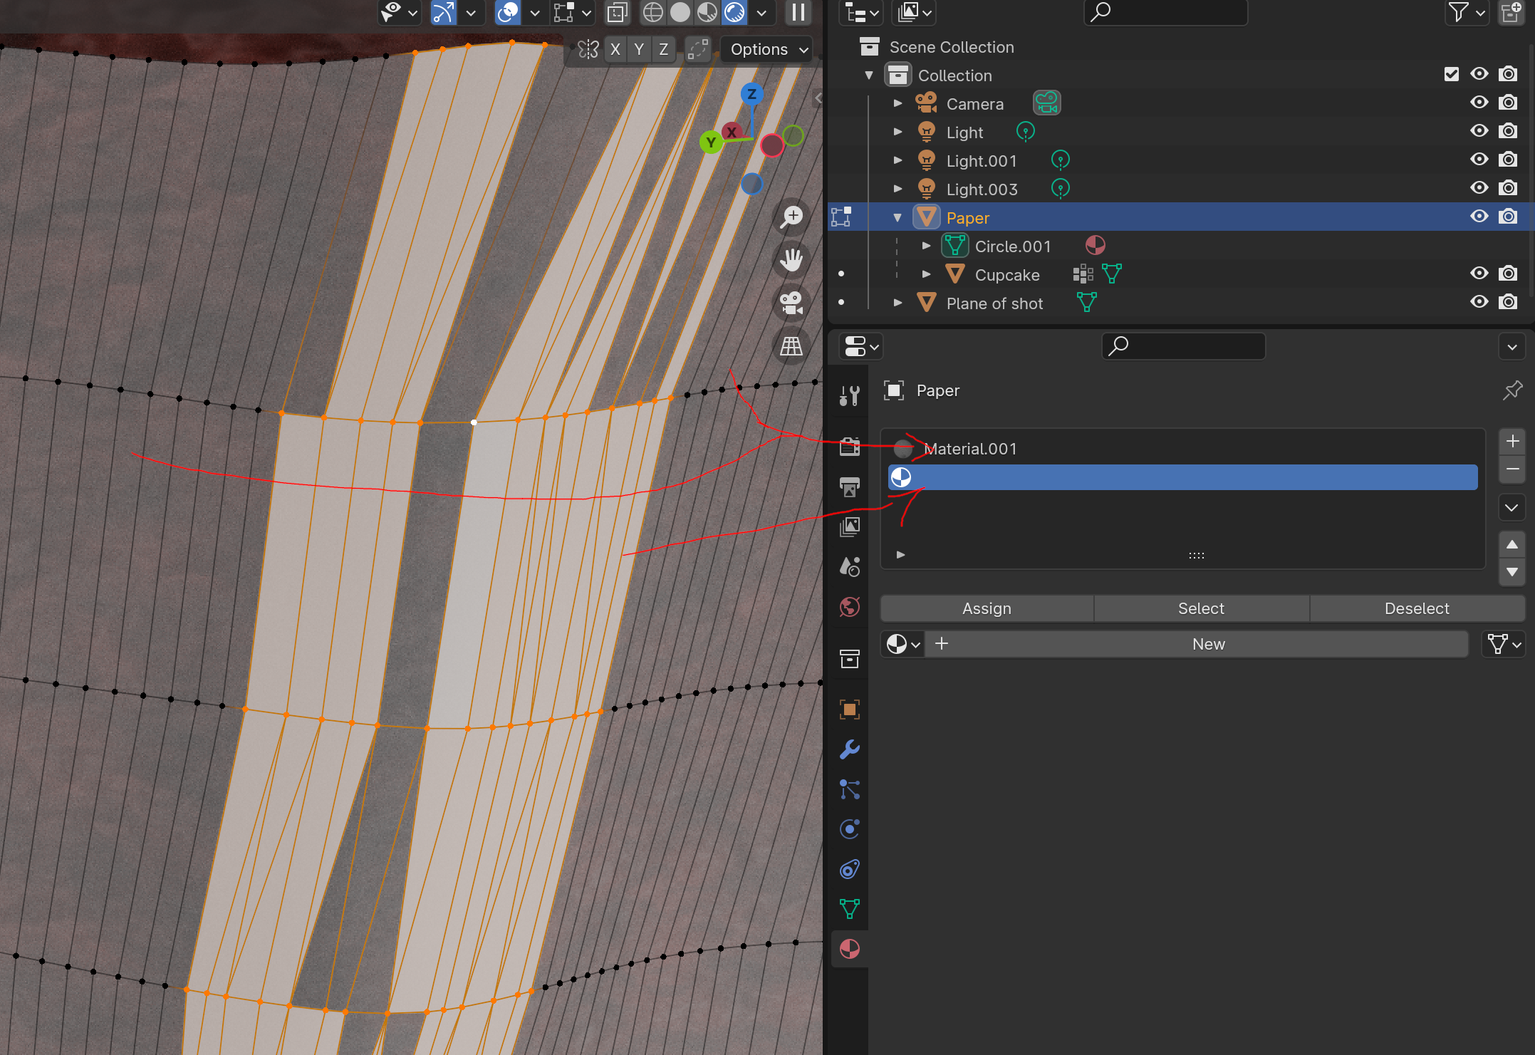Open the Material properties tab
The width and height of the screenshot is (1535, 1055).
850,949
